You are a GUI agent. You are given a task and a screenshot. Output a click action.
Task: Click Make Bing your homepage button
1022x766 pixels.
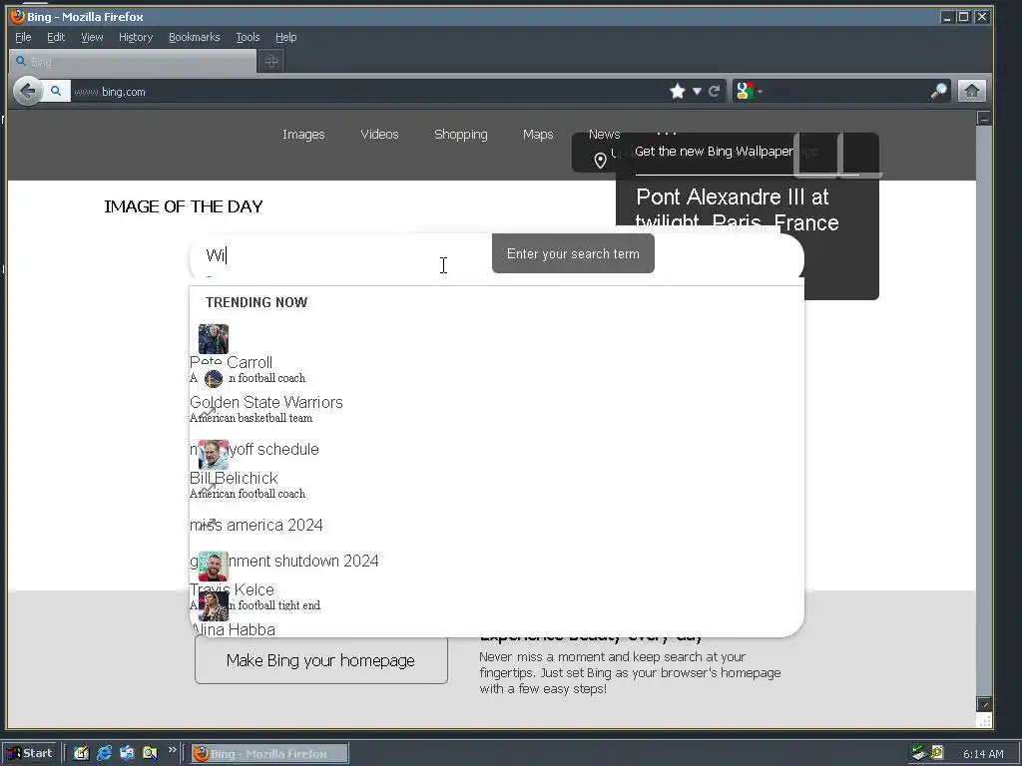click(x=320, y=660)
